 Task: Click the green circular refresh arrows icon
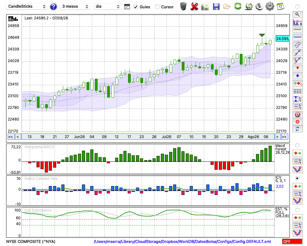pyautogui.click(x=238, y=6)
